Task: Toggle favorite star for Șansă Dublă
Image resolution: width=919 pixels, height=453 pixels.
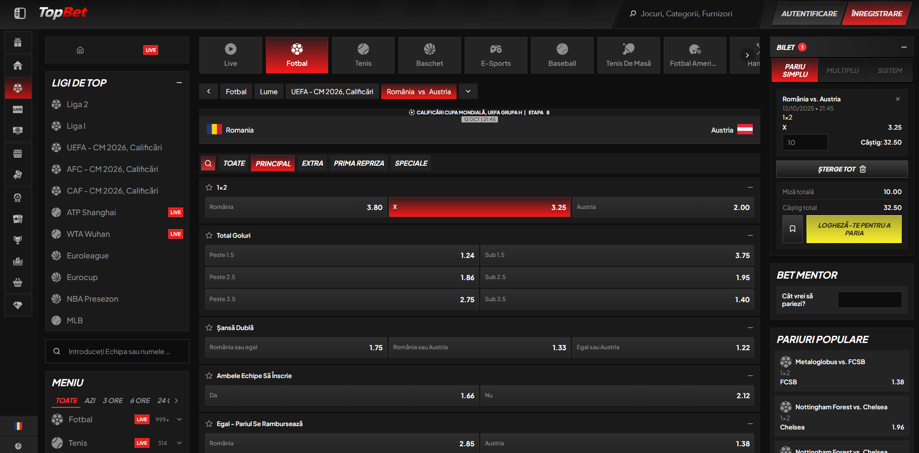Action: [x=209, y=328]
